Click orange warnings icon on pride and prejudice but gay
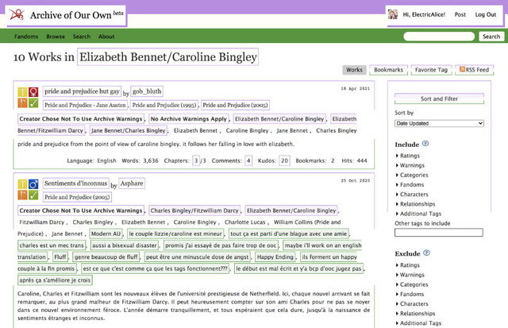Image resolution: width=508 pixels, height=328 pixels. [x=22, y=102]
